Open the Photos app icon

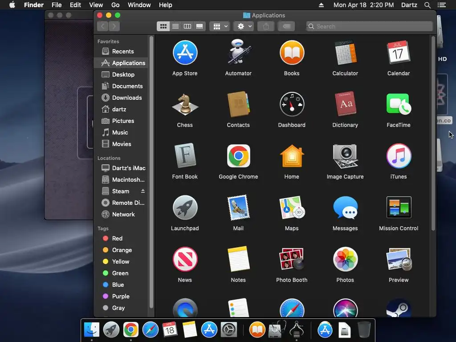pyautogui.click(x=345, y=259)
